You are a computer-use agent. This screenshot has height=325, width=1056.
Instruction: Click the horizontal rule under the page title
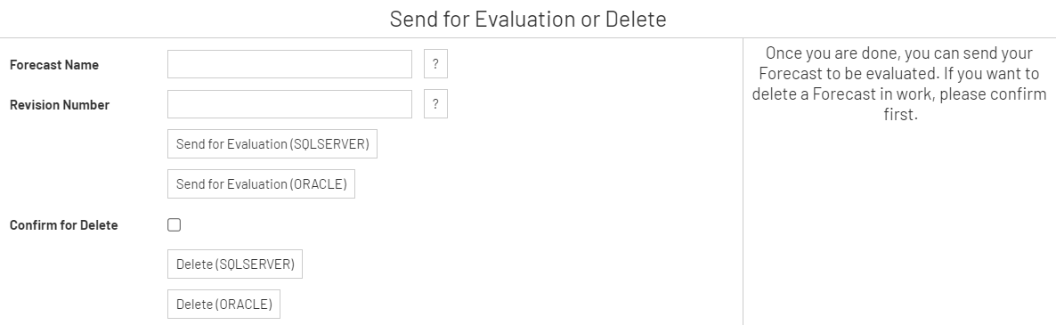[x=528, y=37]
